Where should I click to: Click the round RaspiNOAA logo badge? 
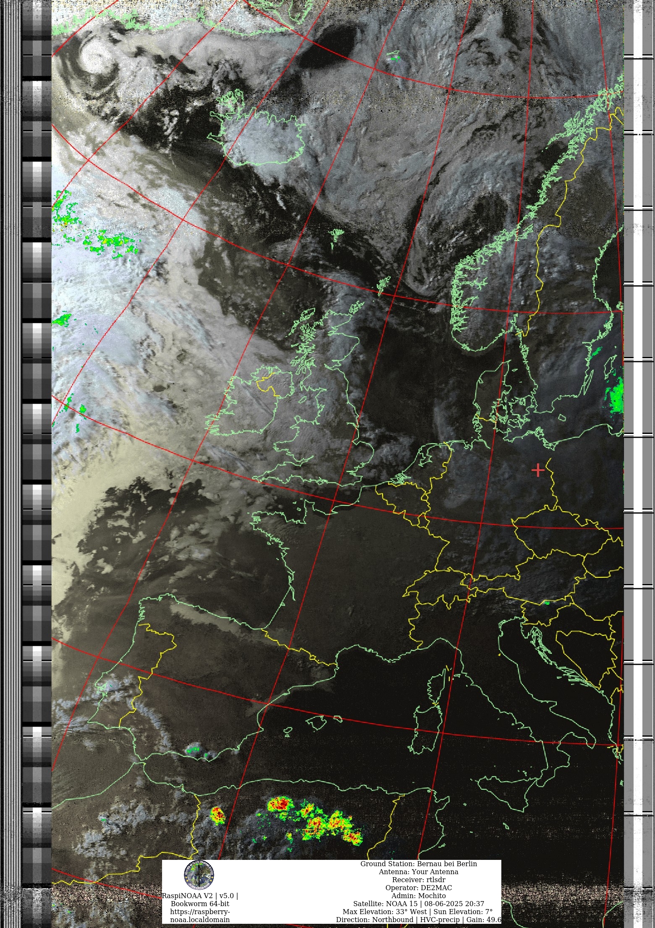pos(199,875)
